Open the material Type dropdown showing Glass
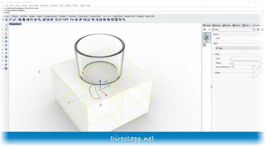The height and width of the screenshot is (146, 265). 239,48
